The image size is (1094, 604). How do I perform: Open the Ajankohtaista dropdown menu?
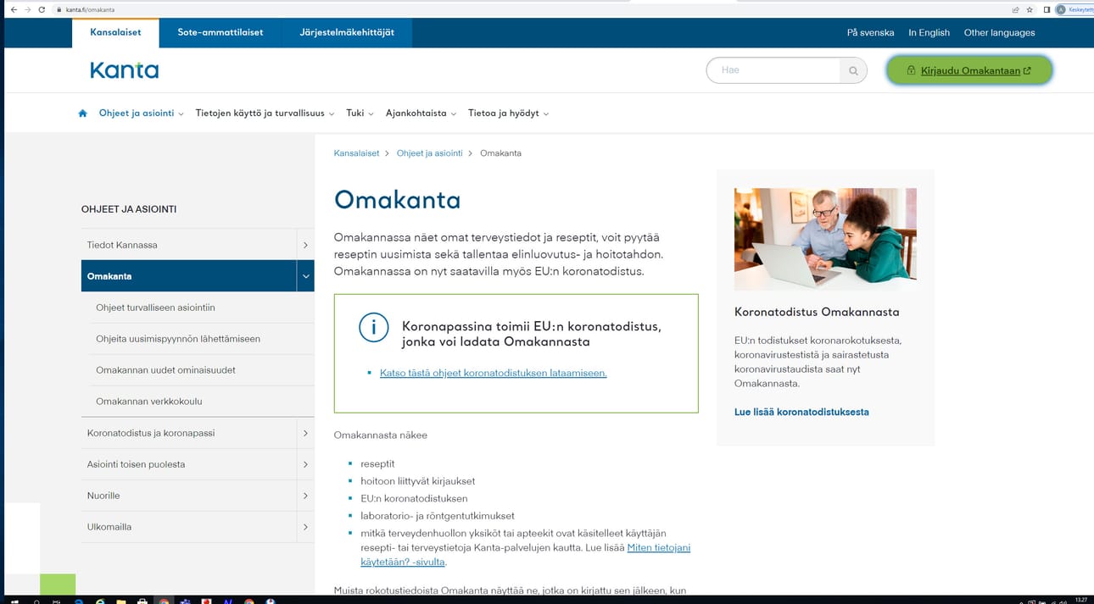421,114
